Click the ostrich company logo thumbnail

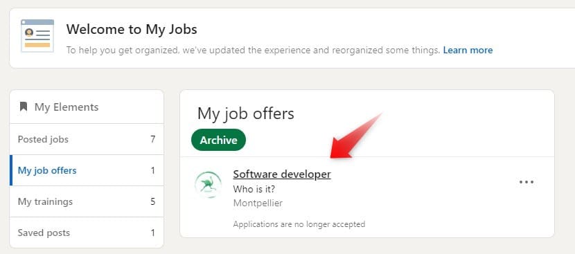point(208,184)
